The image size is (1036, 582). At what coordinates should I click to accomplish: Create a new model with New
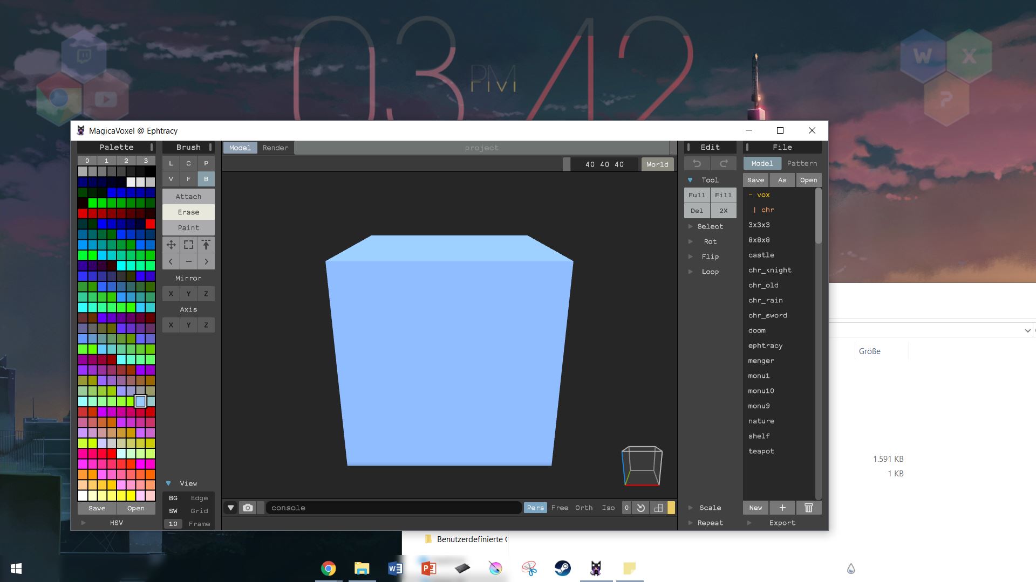click(x=755, y=508)
